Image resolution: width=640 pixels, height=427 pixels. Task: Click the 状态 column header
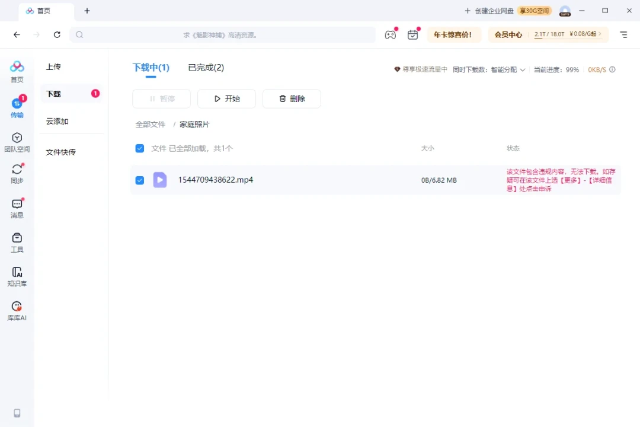point(513,148)
